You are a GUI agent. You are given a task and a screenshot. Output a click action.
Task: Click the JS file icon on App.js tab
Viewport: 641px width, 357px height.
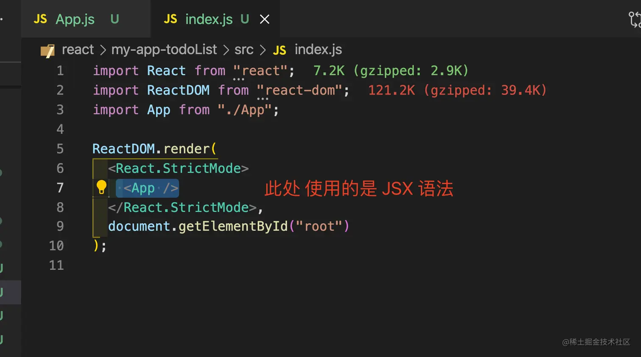[x=40, y=19]
